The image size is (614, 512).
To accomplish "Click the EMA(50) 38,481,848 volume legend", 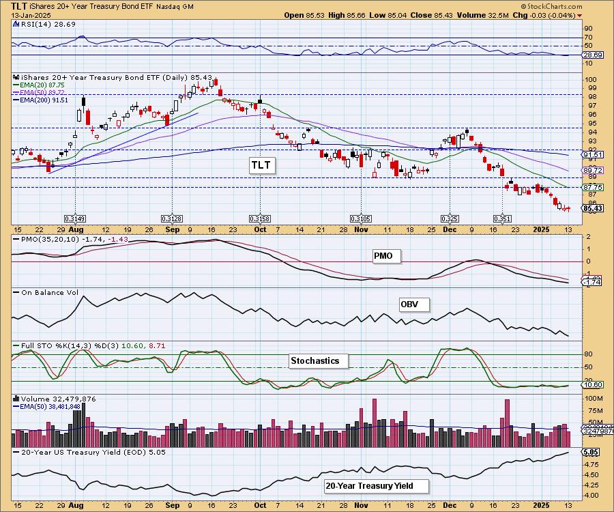I will coord(47,407).
